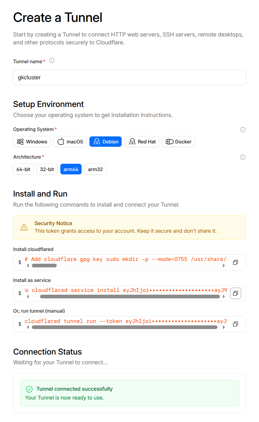Select Red Hat operating system
This screenshot has width=259, height=422.
click(x=142, y=142)
